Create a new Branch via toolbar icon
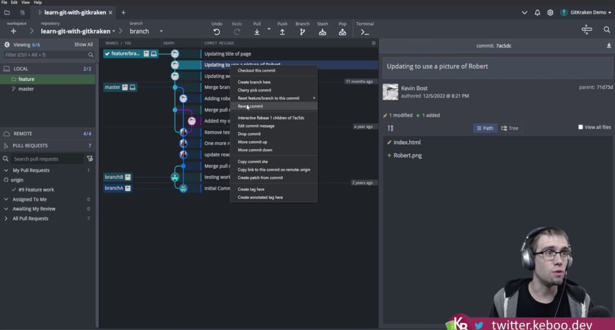615x330 pixels. pos(302,31)
